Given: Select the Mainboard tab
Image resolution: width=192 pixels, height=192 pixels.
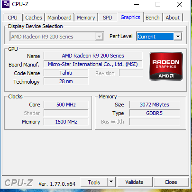Looking at the screenshot, I should pyautogui.click(x=59, y=18).
